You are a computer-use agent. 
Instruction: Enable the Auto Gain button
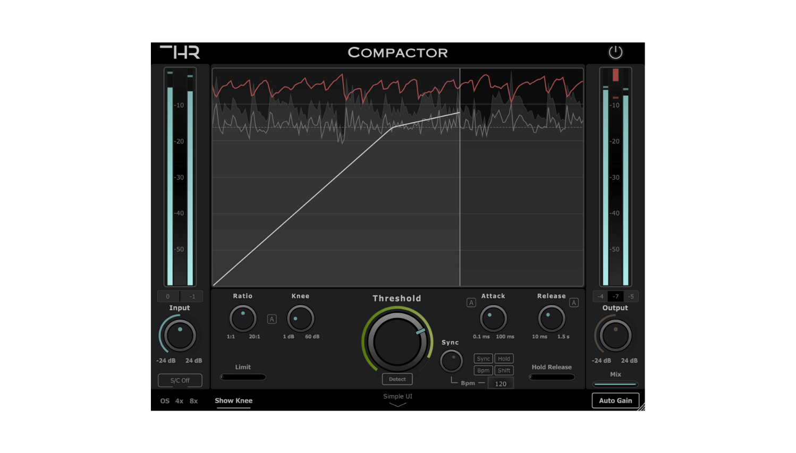point(615,400)
